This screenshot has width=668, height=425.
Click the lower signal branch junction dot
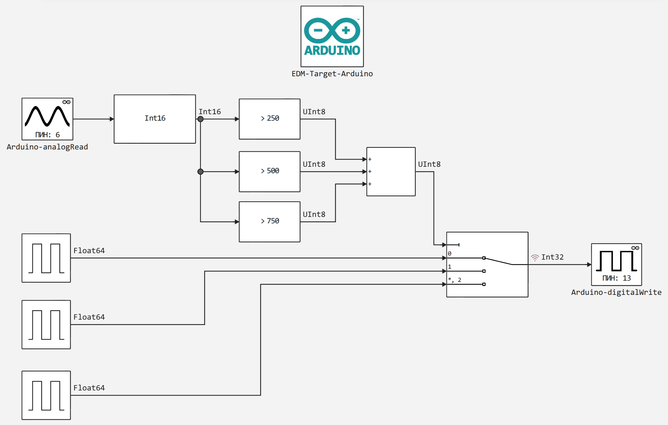201,171
